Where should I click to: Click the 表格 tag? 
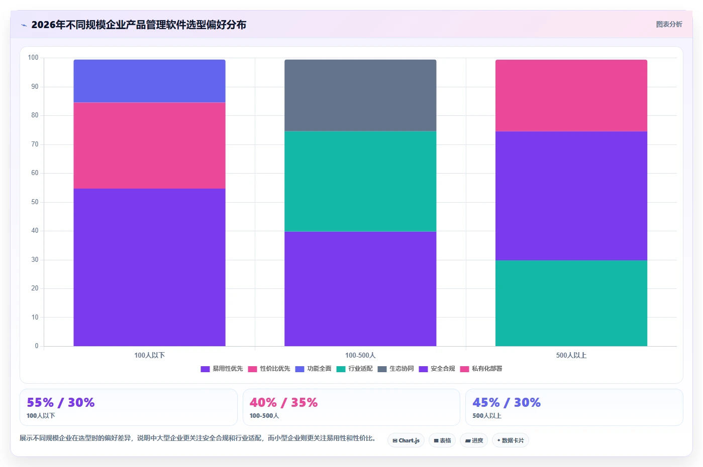442,440
